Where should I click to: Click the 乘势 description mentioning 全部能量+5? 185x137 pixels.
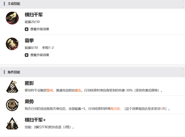click(x=97, y=109)
